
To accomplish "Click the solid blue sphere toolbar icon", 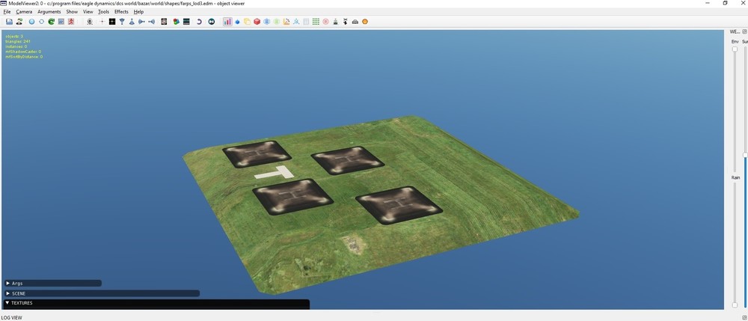I will 32,22.
